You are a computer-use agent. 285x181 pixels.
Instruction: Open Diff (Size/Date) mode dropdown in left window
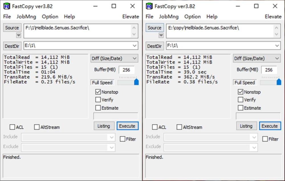pos(114,58)
